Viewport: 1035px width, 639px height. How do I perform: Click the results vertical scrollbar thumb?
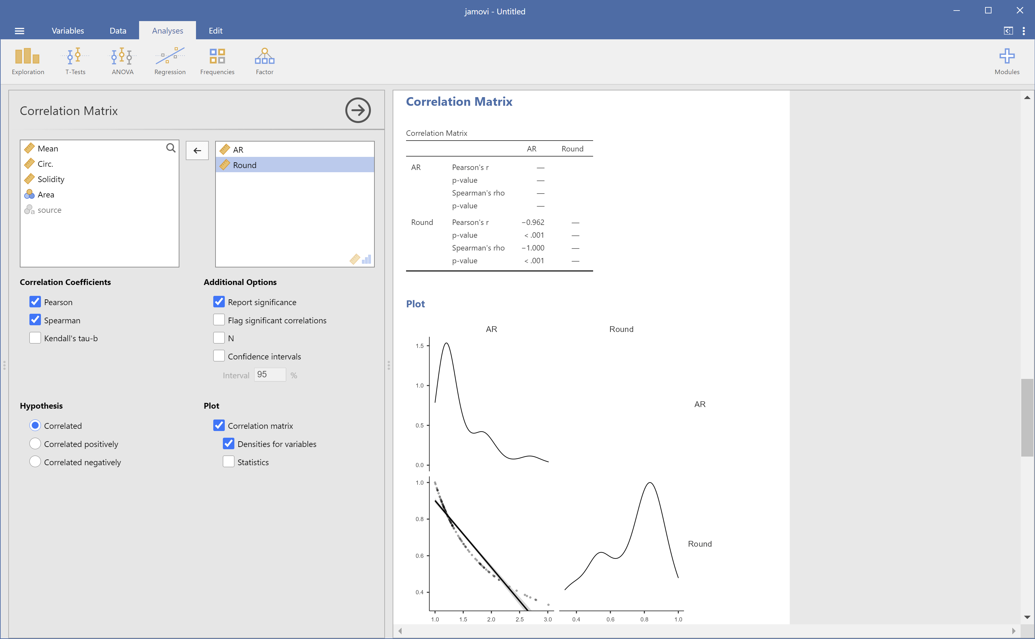click(1027, 418)
